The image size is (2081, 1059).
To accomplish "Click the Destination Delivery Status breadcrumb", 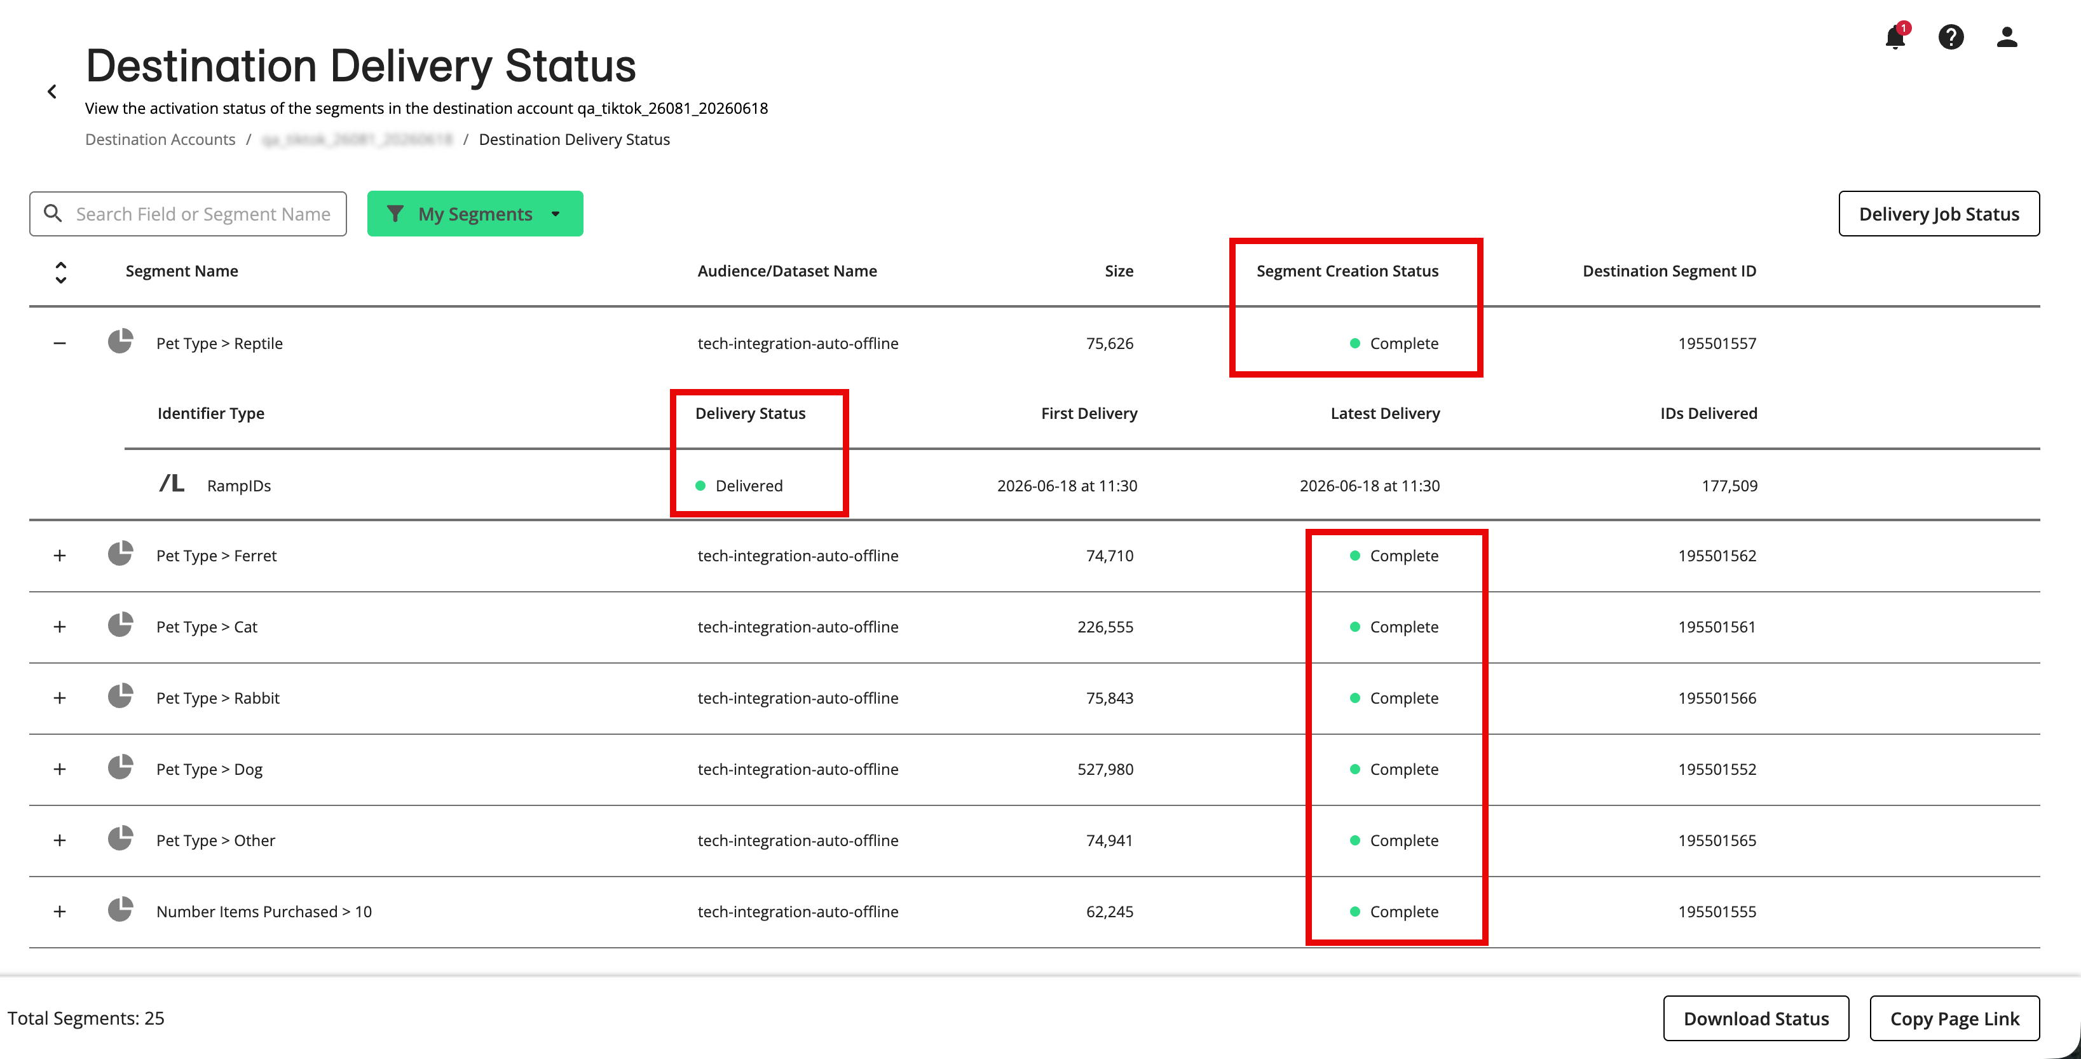I will 575,140.
